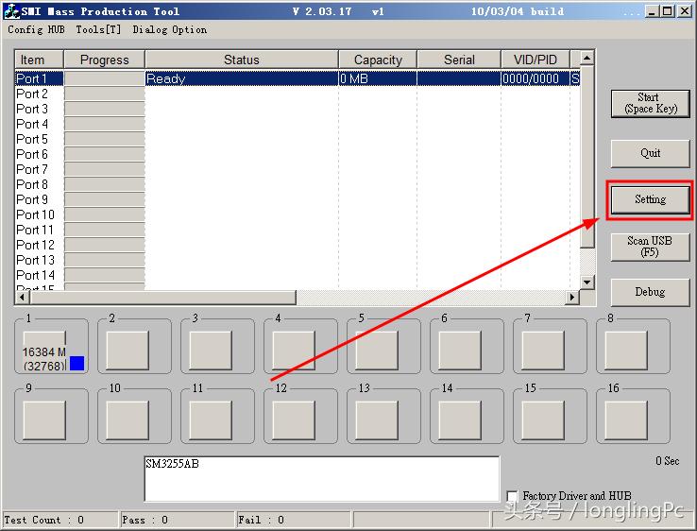Image resolution: width=697 pixels, height=531 pixels.
Task: Click the list's scroll left arrow
Action: pos(23,297)
